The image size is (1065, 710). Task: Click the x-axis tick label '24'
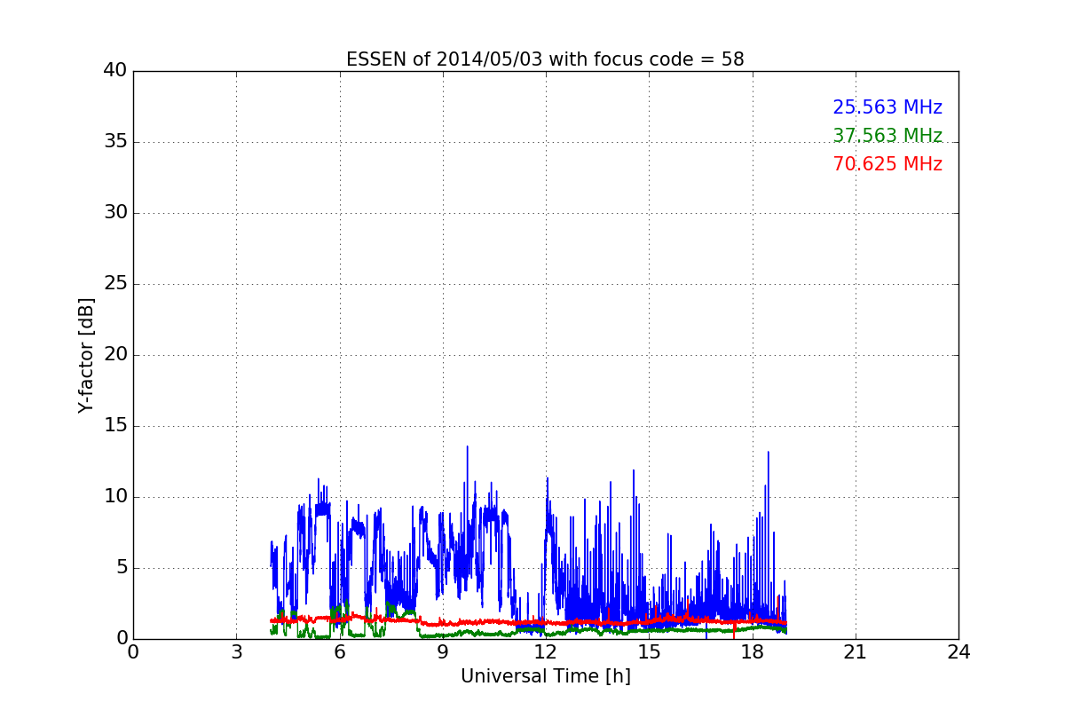958,652
